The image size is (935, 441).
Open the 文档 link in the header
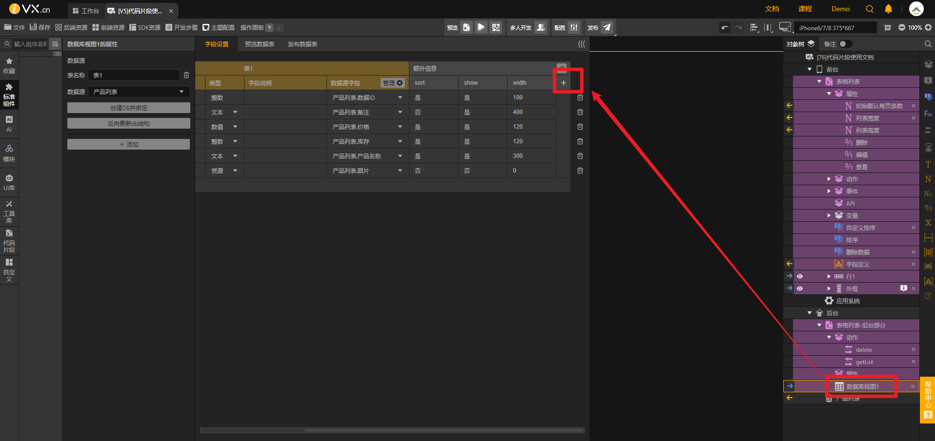click(772, 9)
